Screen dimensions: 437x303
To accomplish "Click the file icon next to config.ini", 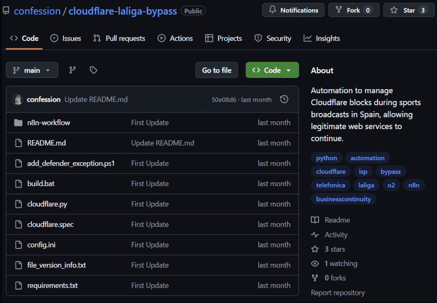I will [x=19, y=245].
